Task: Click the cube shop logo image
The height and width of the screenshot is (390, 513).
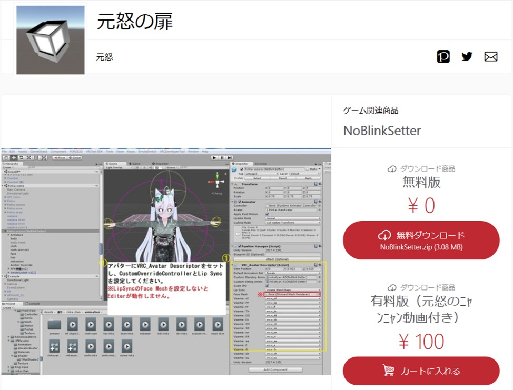Action: [x=51, y=40]
